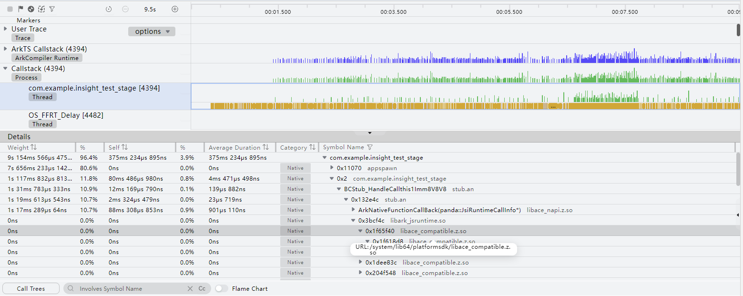Click the reset timeline zoom icon
This screenshot has width=743, height=296.
[109, 9]
